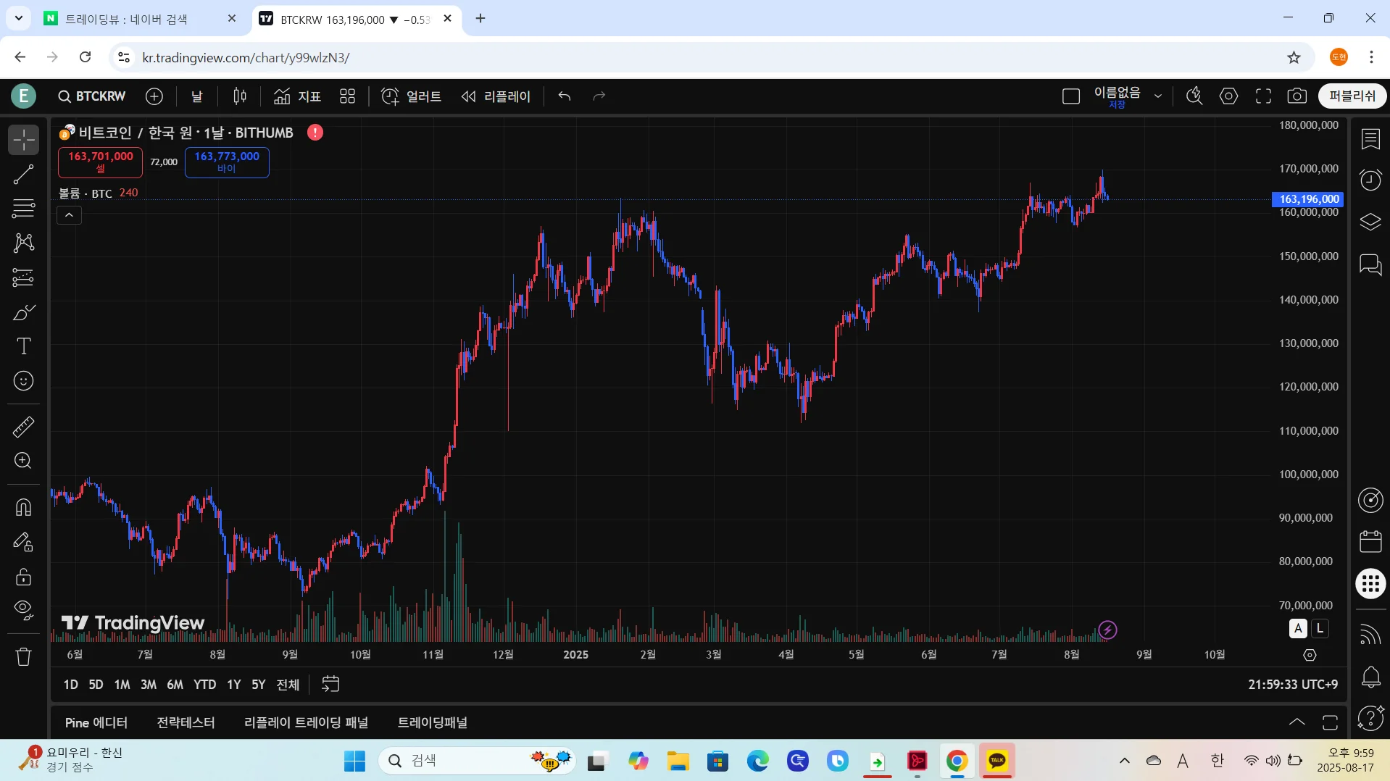Open the chart layout selector
Image resolution: width=1390 pixels, height=781 pixels.
[1071, 96]
